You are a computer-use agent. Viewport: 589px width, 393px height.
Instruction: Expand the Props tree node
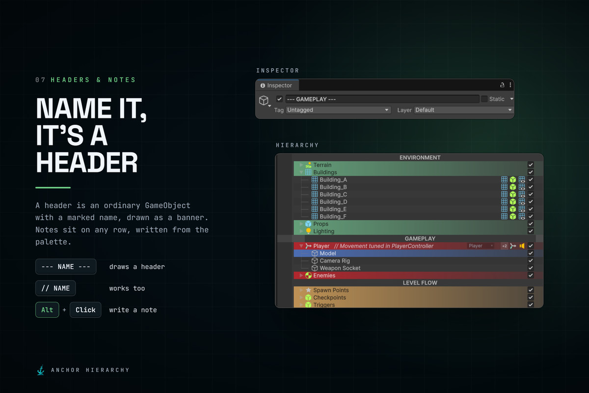point(301,224)
